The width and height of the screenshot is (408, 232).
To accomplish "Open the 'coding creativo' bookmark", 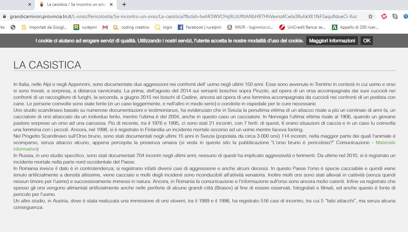I will click(x=131, y=27).
